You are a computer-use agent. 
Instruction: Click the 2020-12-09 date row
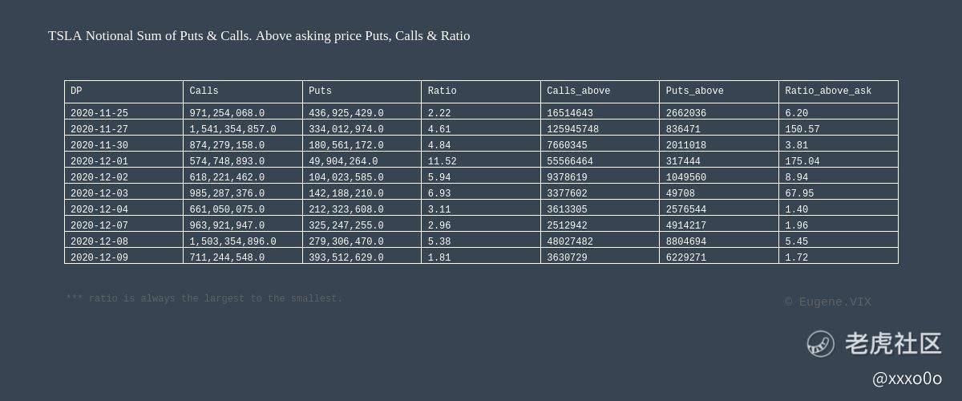point(481,256)
